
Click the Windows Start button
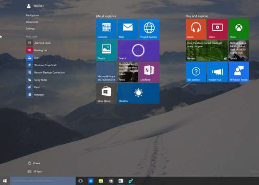5,181
